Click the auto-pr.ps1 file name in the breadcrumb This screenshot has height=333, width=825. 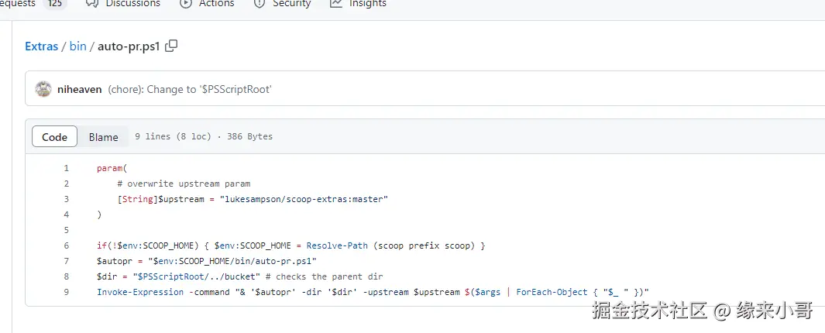click(129, 46)
